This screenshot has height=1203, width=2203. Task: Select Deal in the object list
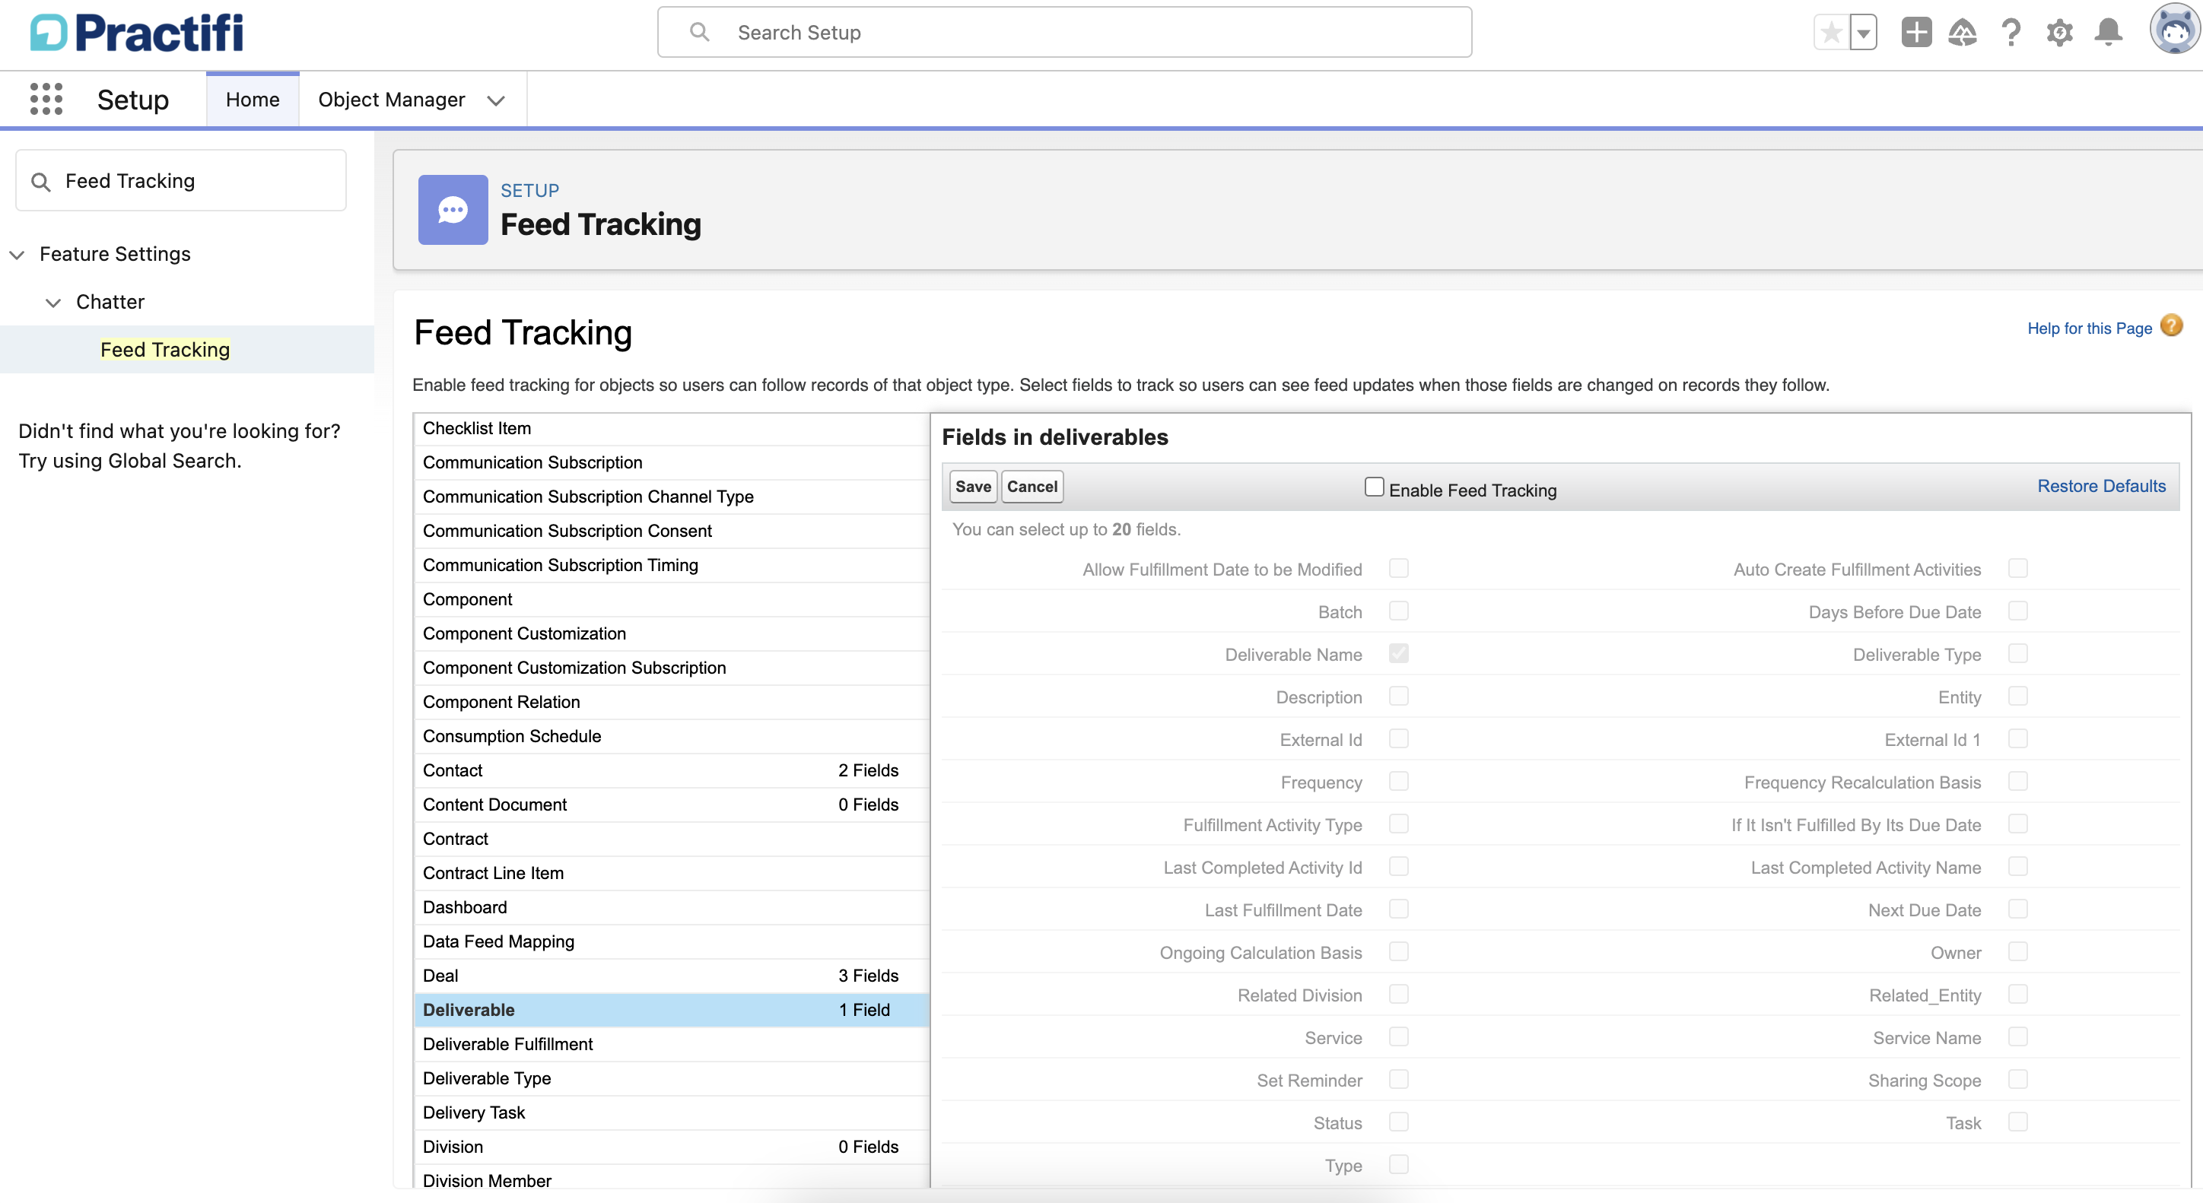point(441,976)
